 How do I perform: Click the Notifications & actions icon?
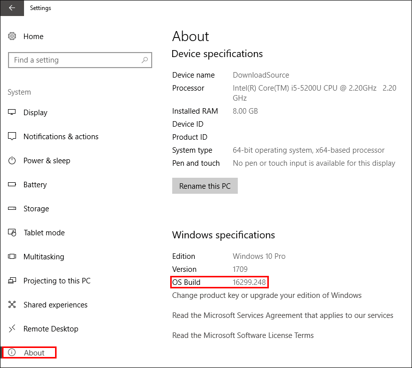[12, 136]
